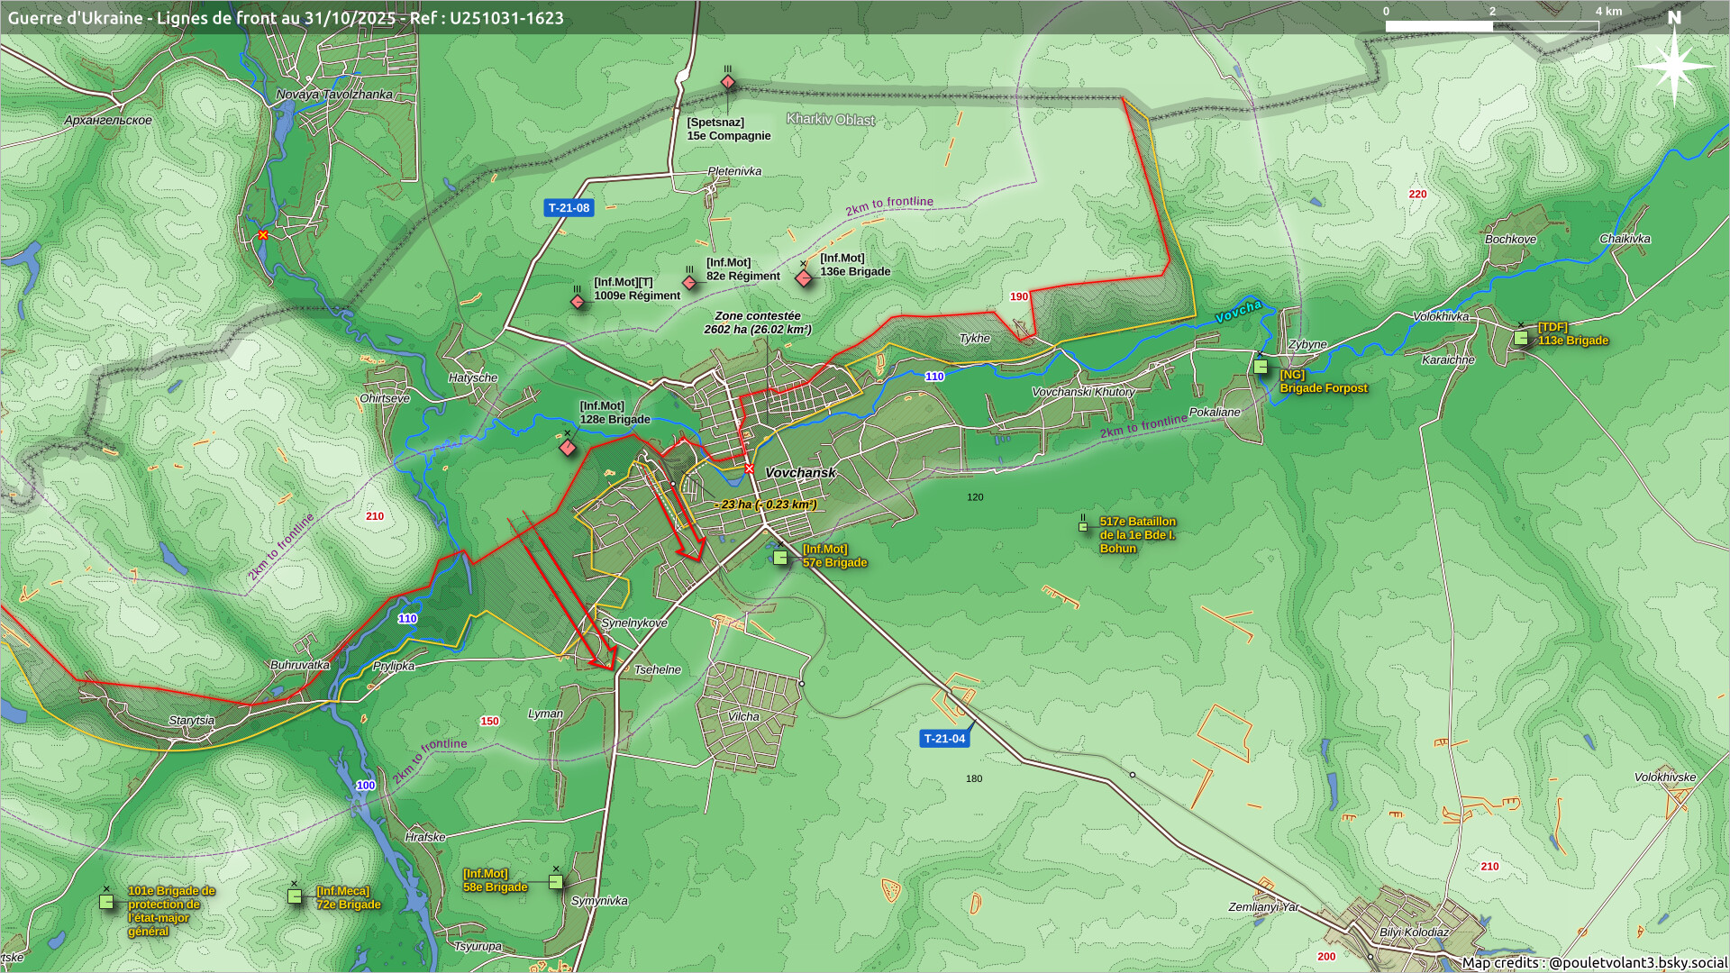Viewport: 1730px width, 973px height.
Task: Click the red X marker near Vovchansk label
Action: coord(749,468)
